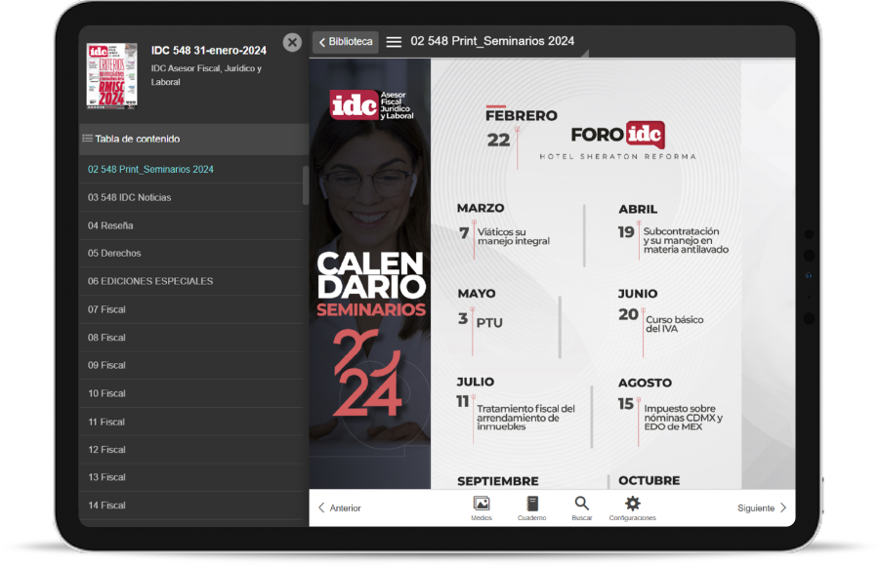Click the IDC 548 cover thumbnail
Screen dimensions: 881x567
[x=111, y=75]
